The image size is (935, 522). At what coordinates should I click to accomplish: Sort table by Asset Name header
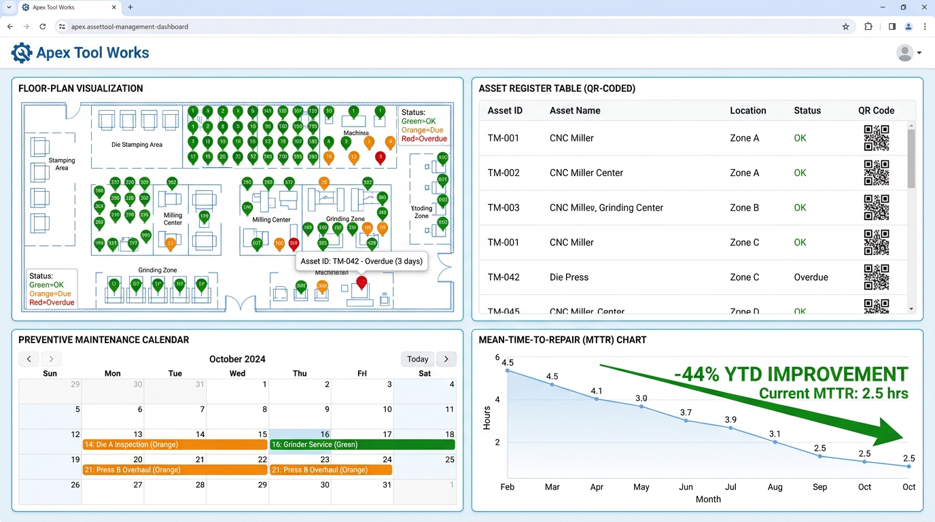point(575,111)
